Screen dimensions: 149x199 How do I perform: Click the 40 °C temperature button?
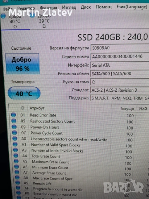click(24, 93)
